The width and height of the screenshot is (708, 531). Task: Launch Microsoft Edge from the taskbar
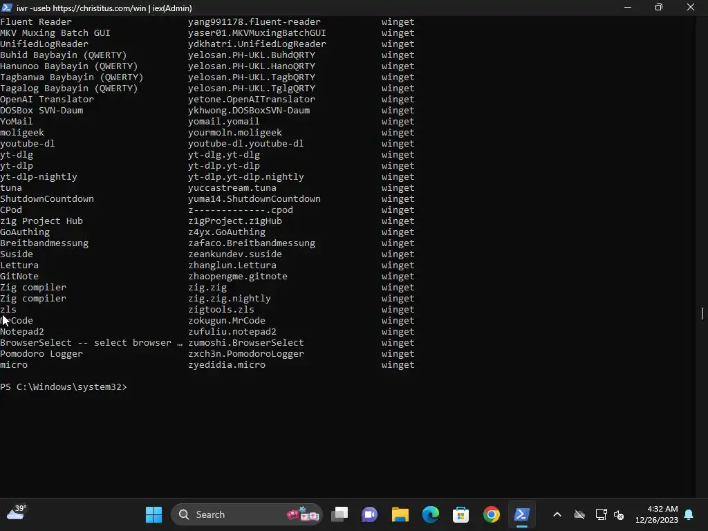point(430,514)
